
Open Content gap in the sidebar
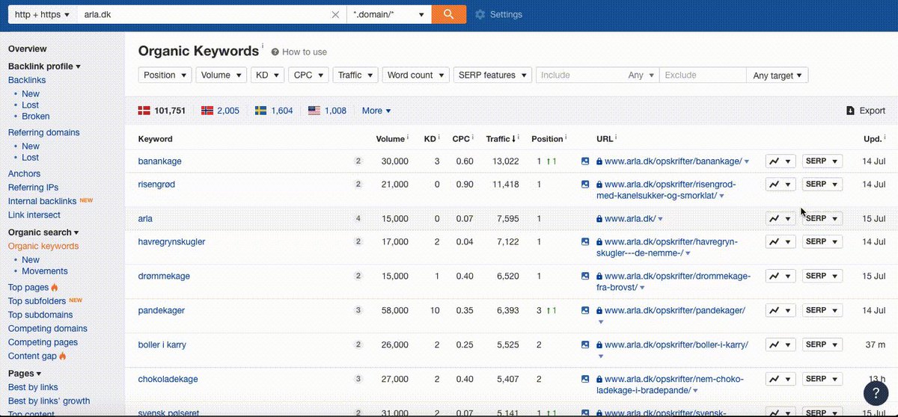tap(33, 356)
